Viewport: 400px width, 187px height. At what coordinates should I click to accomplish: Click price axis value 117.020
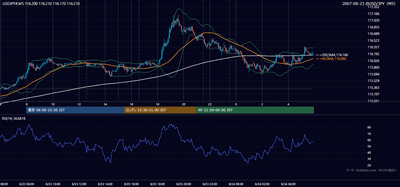373,21
